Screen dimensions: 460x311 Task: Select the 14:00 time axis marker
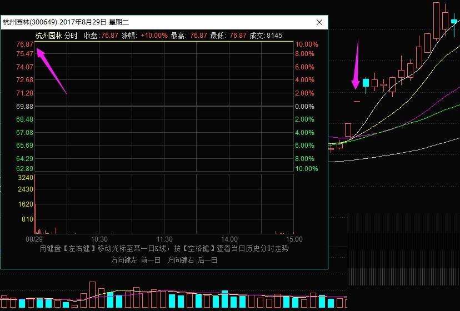[229, 239]
